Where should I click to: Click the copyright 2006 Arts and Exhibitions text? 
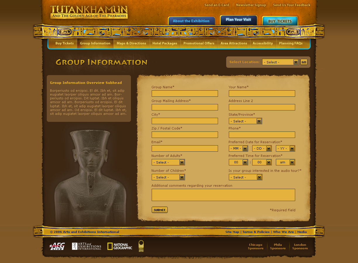pos(85,232)
